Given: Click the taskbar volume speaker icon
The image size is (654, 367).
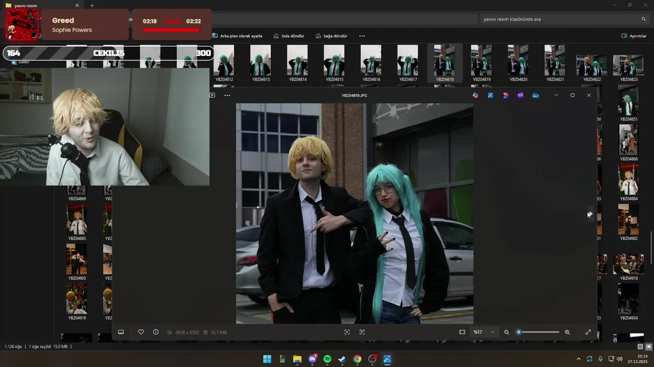Looking at the screenshot, I should pyautogui.click(x=620, y=359).
